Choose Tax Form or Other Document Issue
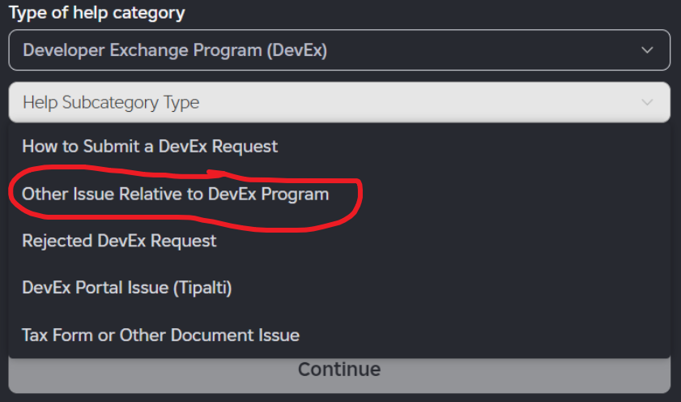This screenshot has width=681, height=402. tap(161, 335)
